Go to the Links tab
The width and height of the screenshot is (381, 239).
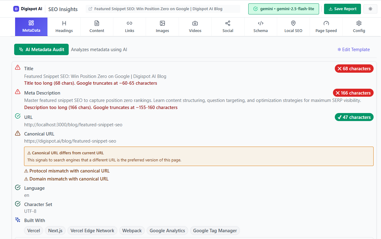click(130, 26)
